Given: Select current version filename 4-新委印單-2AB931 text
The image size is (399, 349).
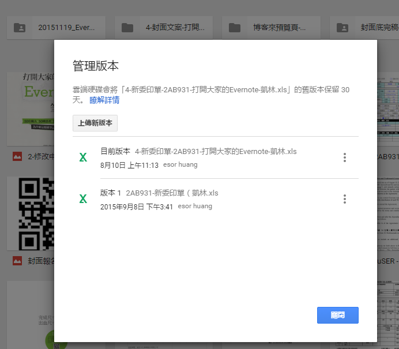Looking at the screenshot, I should [216, 152].
